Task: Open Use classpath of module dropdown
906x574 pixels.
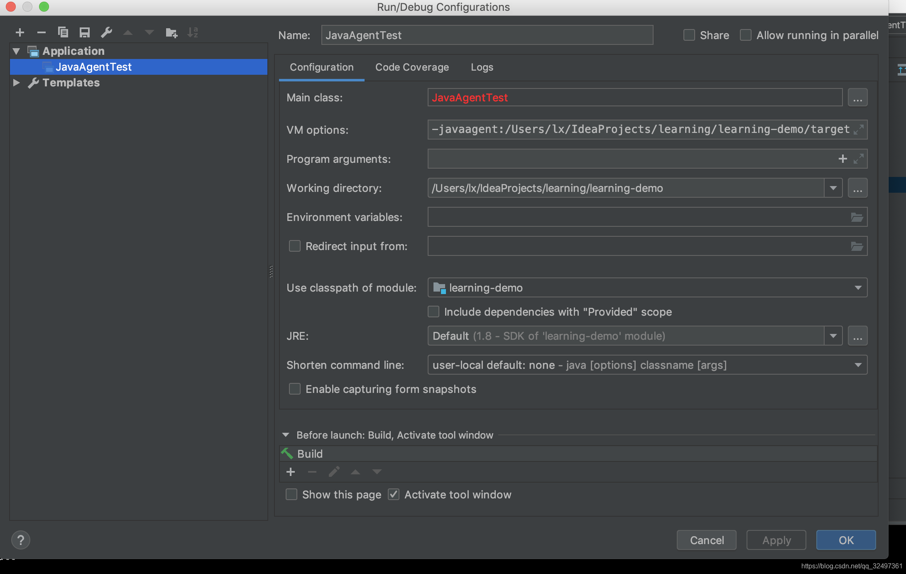Action: tap(858, 288)
